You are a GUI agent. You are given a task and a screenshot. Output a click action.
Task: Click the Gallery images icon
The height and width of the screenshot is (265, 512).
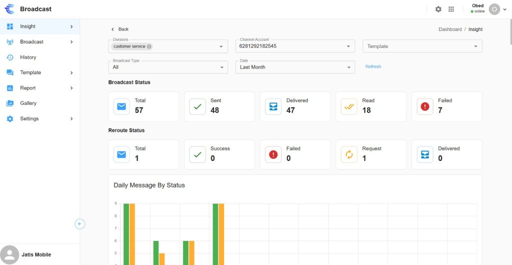point(10,103)
